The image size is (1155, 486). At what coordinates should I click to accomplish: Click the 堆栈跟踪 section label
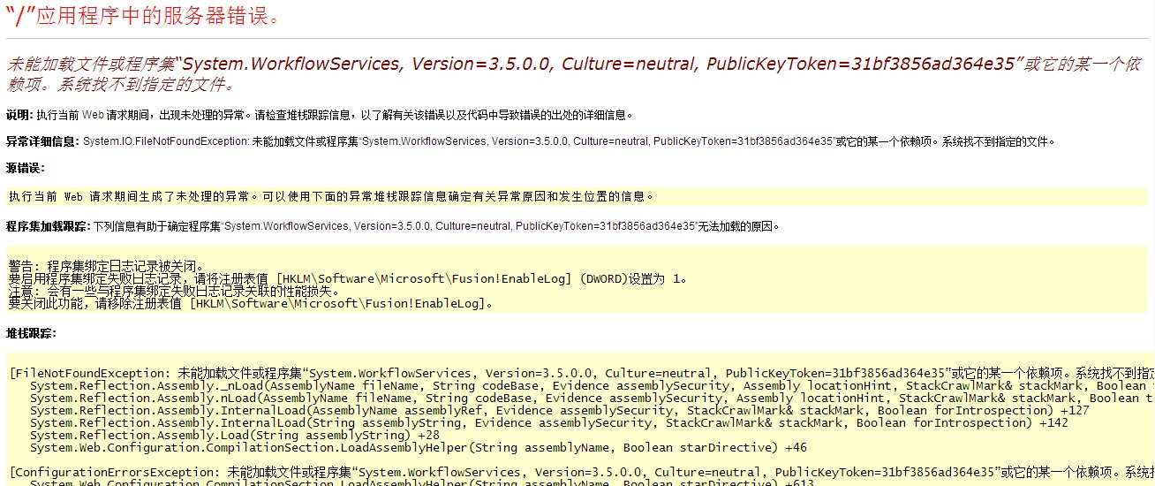(x=31, y=333)
